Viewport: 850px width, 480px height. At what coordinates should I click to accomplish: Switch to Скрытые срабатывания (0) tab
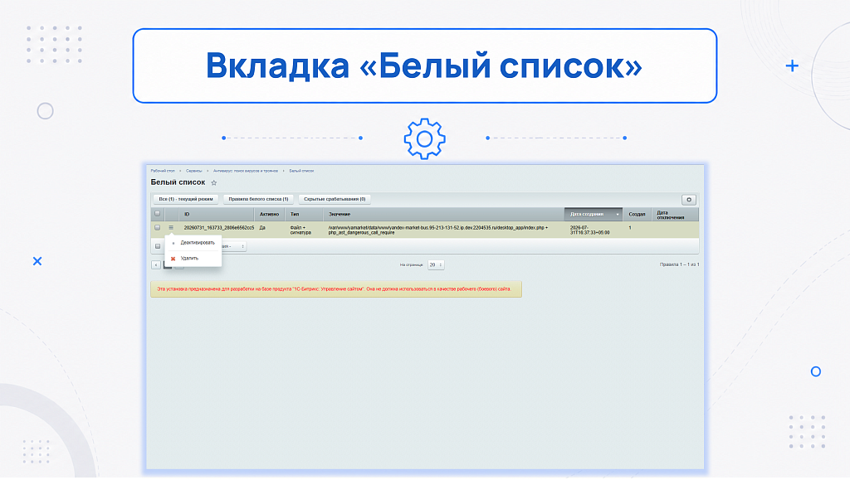(335, 199)
